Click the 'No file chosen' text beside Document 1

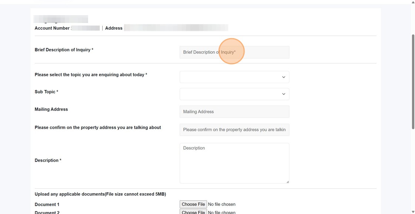[222, 204]
